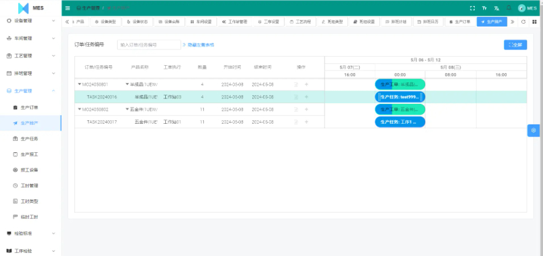Open the font size icon in header
The height and width of the screenshot is (256, 543).
484,8
